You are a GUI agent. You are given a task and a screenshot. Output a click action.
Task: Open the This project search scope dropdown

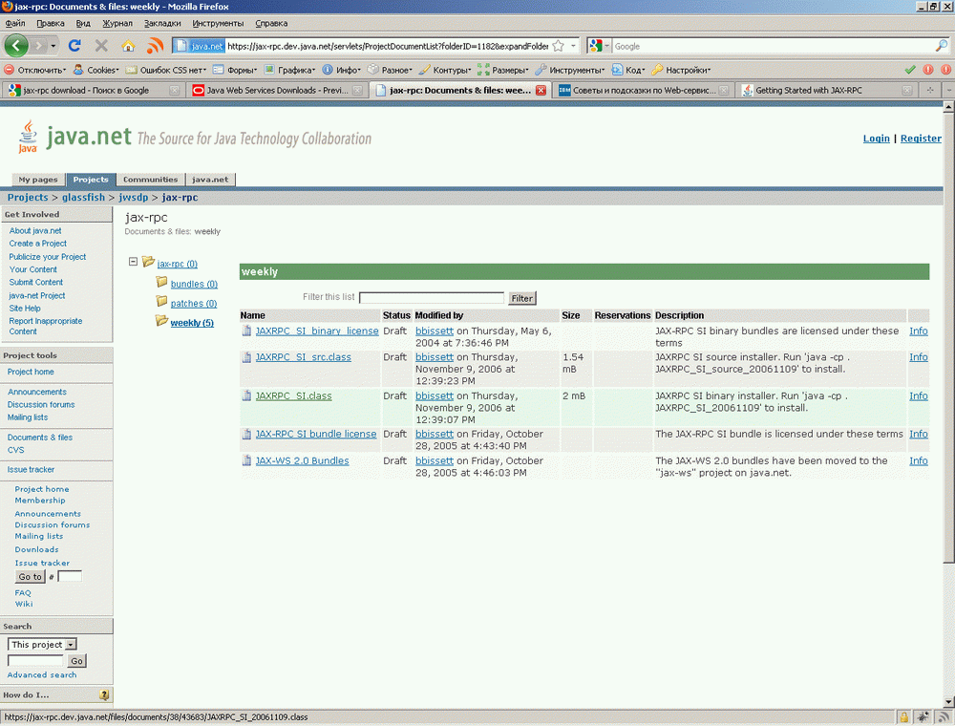pos(42,645)
